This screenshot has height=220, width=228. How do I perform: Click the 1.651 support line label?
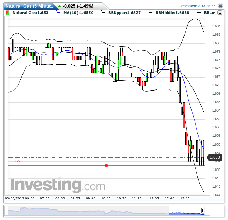pos(17,161)
